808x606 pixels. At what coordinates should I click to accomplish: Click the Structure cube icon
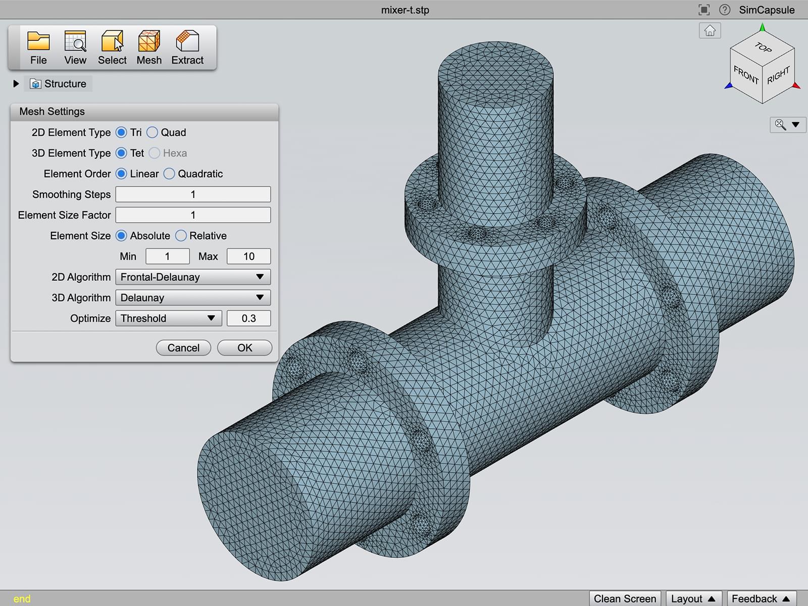[35, 84]
